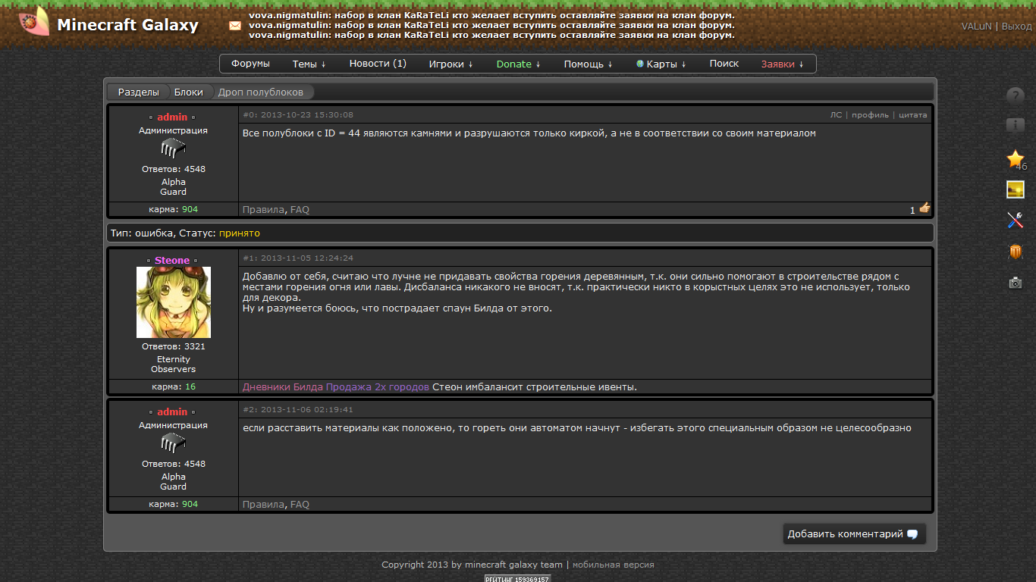Expand the Темы dropdown menu
1036x582 pixels.
tap(309, 64)
